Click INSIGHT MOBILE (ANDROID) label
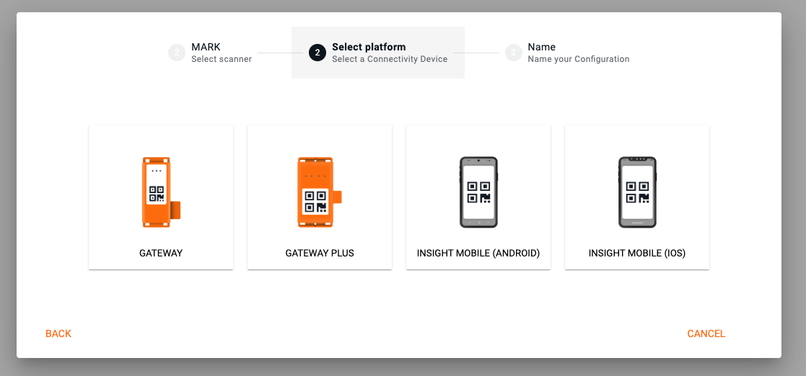The image size is (806, 376). click(478, 253)
